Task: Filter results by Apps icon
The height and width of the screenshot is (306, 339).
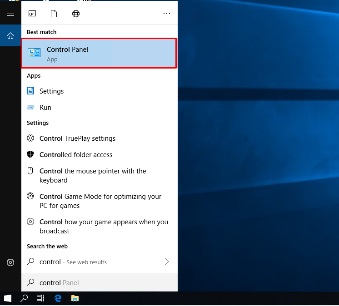Action: pyautogui.click(x=32, y=14)
